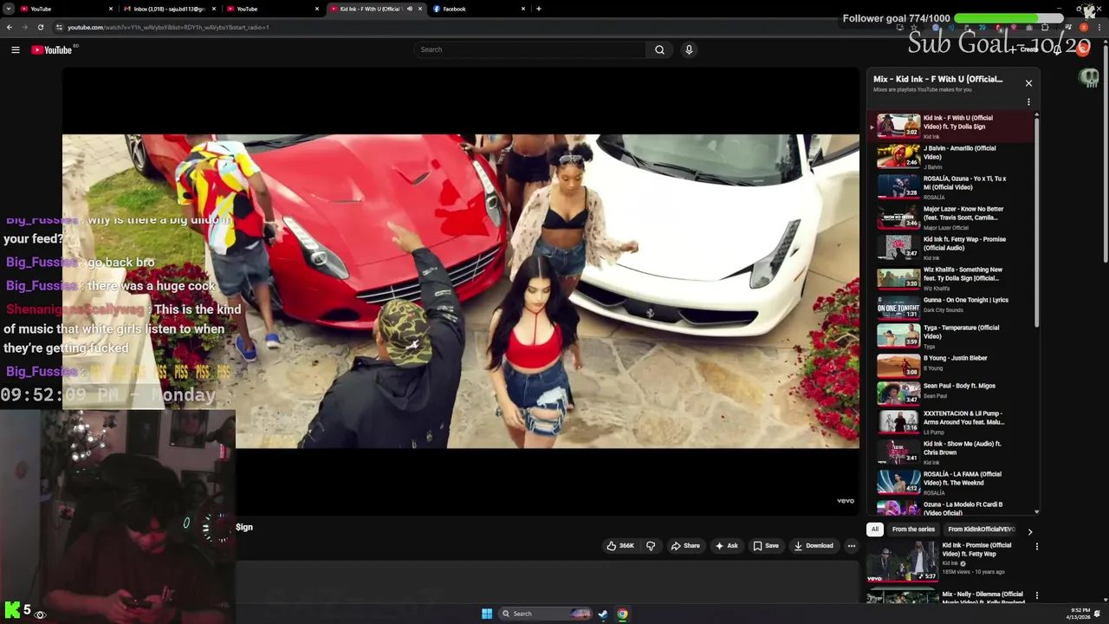This screenshot has height=624, width=1109.
Task: Show more filter chips with right chevron
Action: (x=1030, y=531)
